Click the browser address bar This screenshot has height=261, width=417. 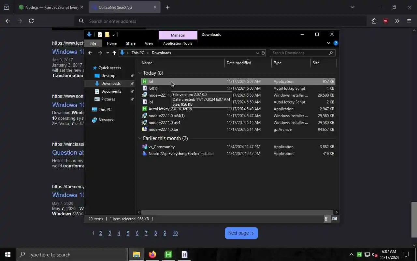coord(221,21)
